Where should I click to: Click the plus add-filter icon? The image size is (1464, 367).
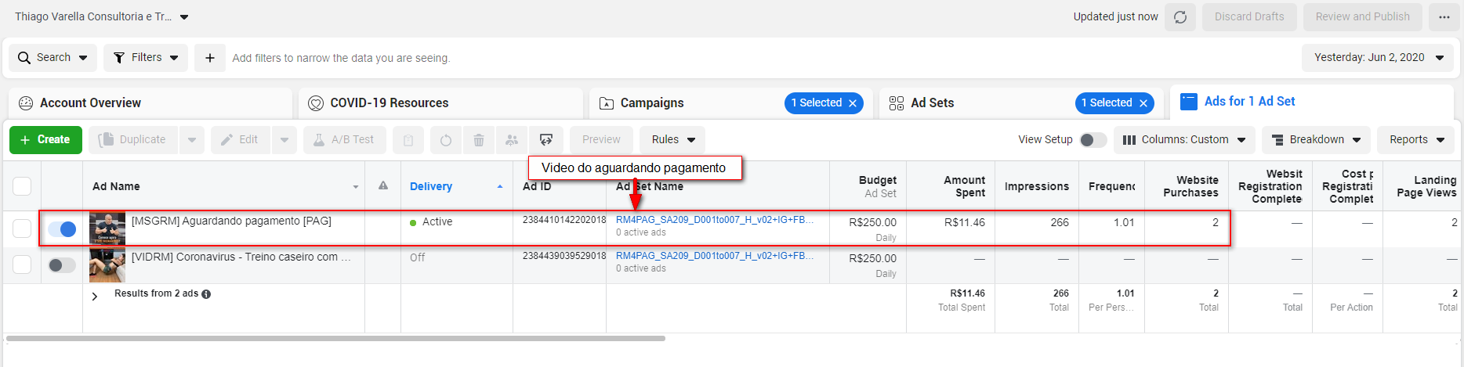point(209,58)
